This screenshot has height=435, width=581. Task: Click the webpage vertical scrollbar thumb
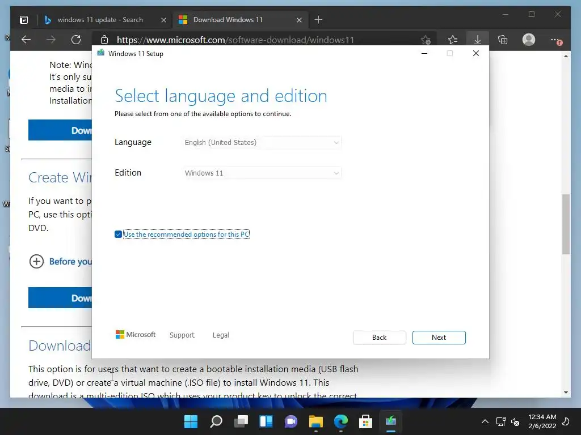(566, 224)
